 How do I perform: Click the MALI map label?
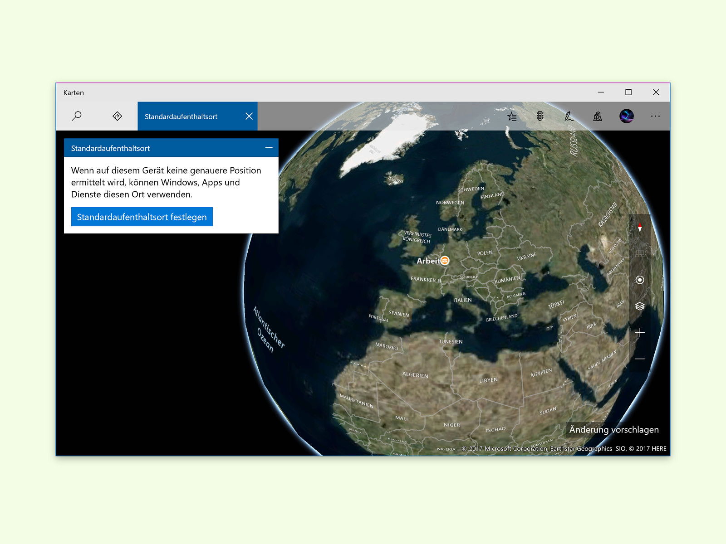click(402, 418)
